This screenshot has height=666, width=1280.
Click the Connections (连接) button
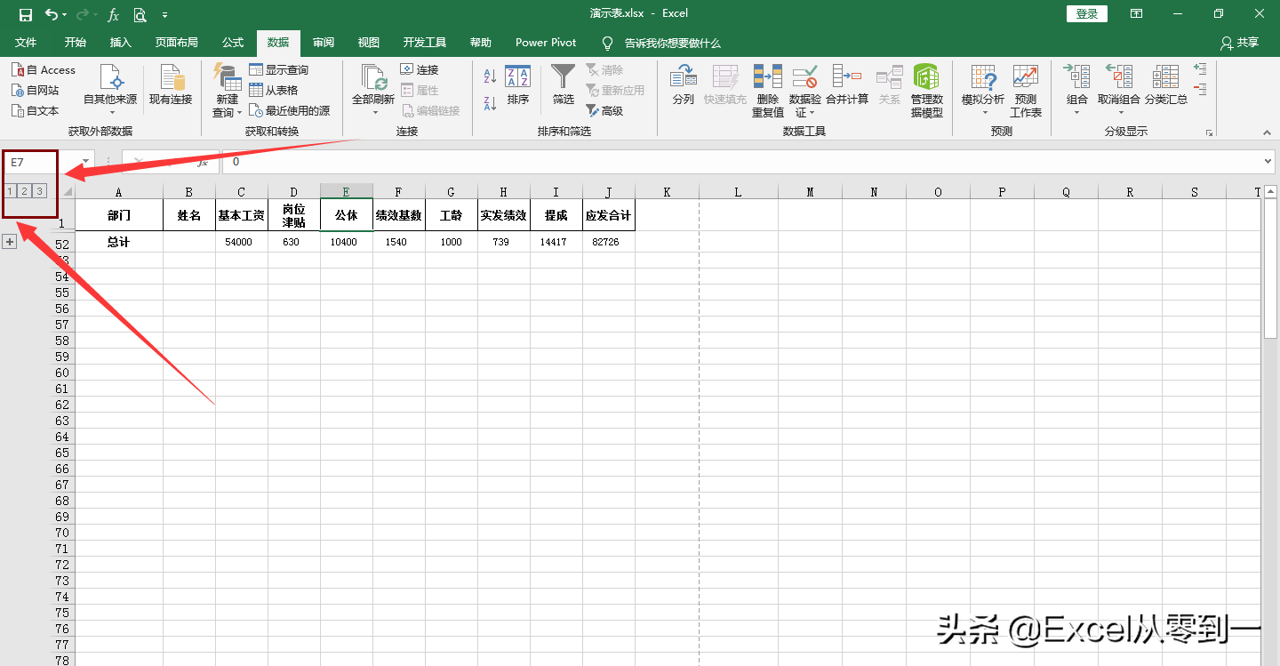point(420,69)
